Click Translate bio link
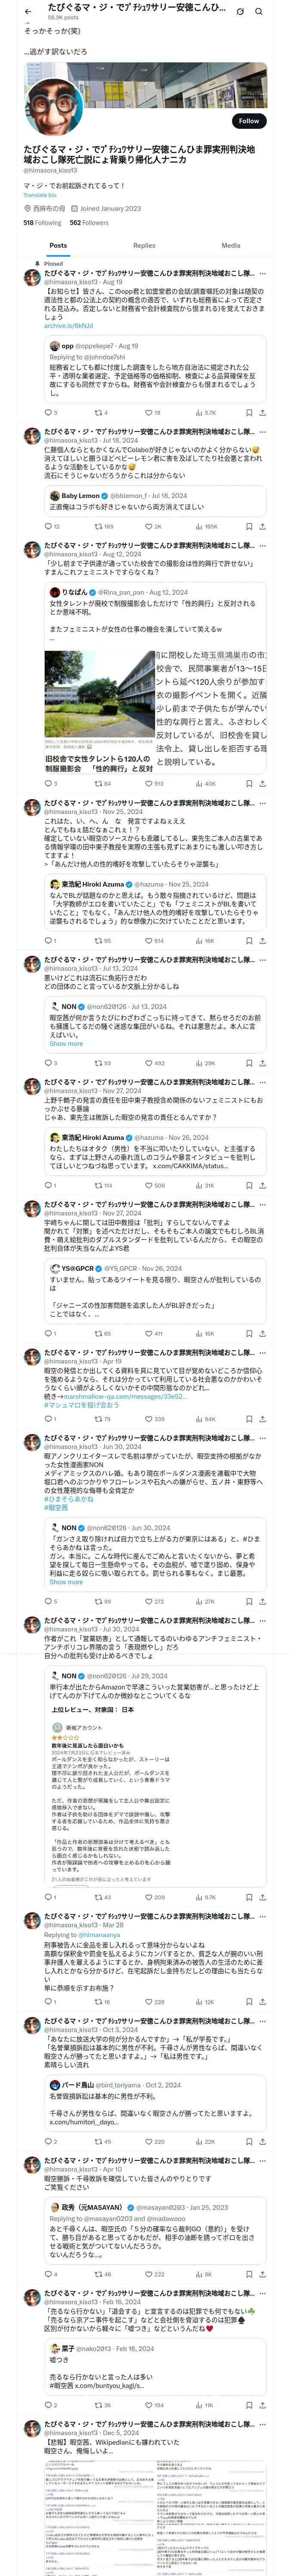The image size is (290, 2576). [40, 195]
